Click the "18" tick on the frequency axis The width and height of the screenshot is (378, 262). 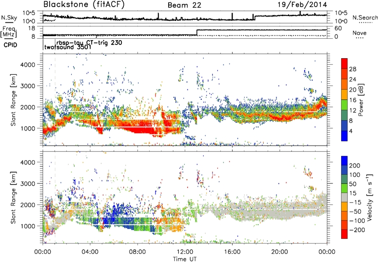(x=32, y=28)
